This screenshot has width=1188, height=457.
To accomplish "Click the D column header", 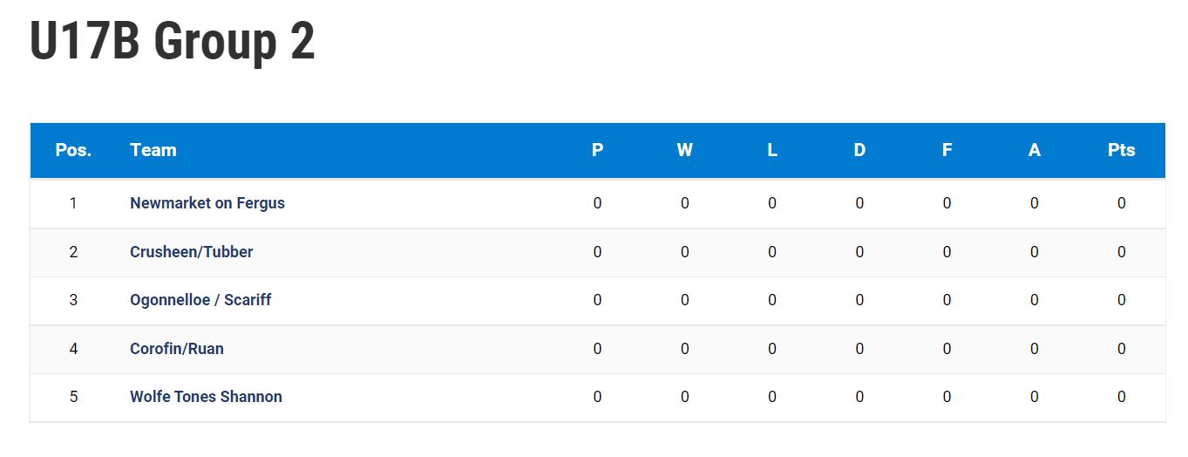I will click(x=859, y=150).
